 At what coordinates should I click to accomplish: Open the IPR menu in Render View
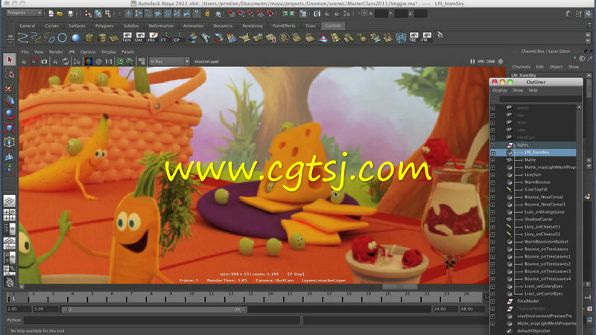click(x=72, y=51)
